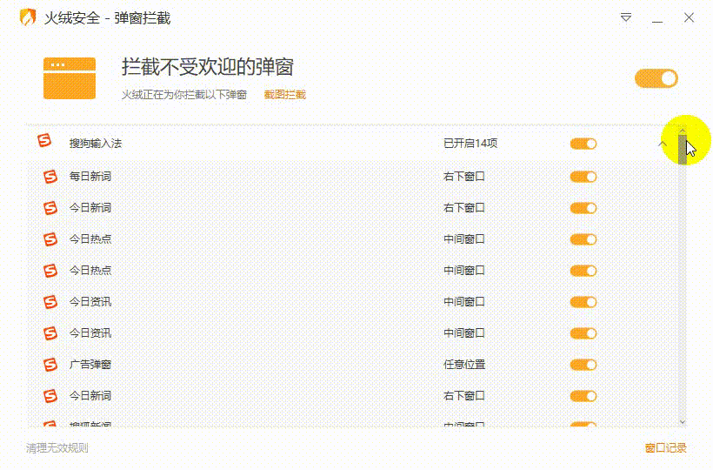The width and height of the screenshot is (713, 470).
Task: Click Sogou icon of 今日新词 below 广告弹窗
Action: coord(50,396)
